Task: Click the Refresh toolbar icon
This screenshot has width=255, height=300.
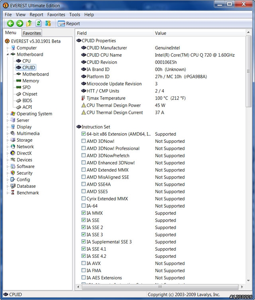Action: [39, 23]
